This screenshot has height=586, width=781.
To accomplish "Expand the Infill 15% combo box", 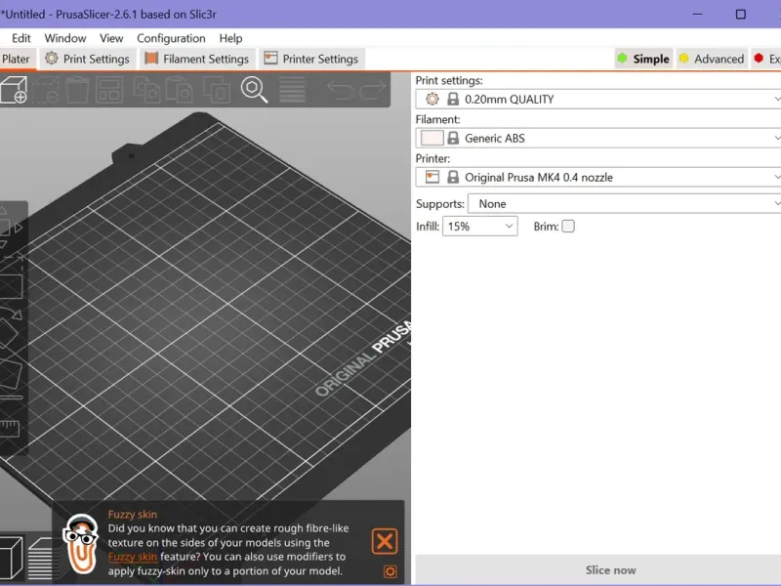I will click(x=480, y=227).
